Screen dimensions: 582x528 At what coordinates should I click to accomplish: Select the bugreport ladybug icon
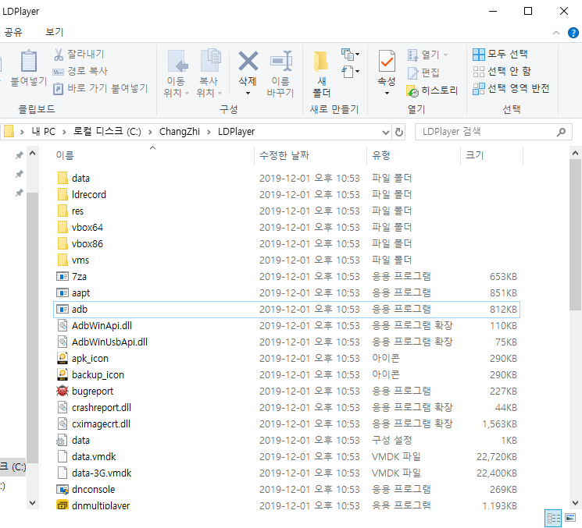point(62,391)
